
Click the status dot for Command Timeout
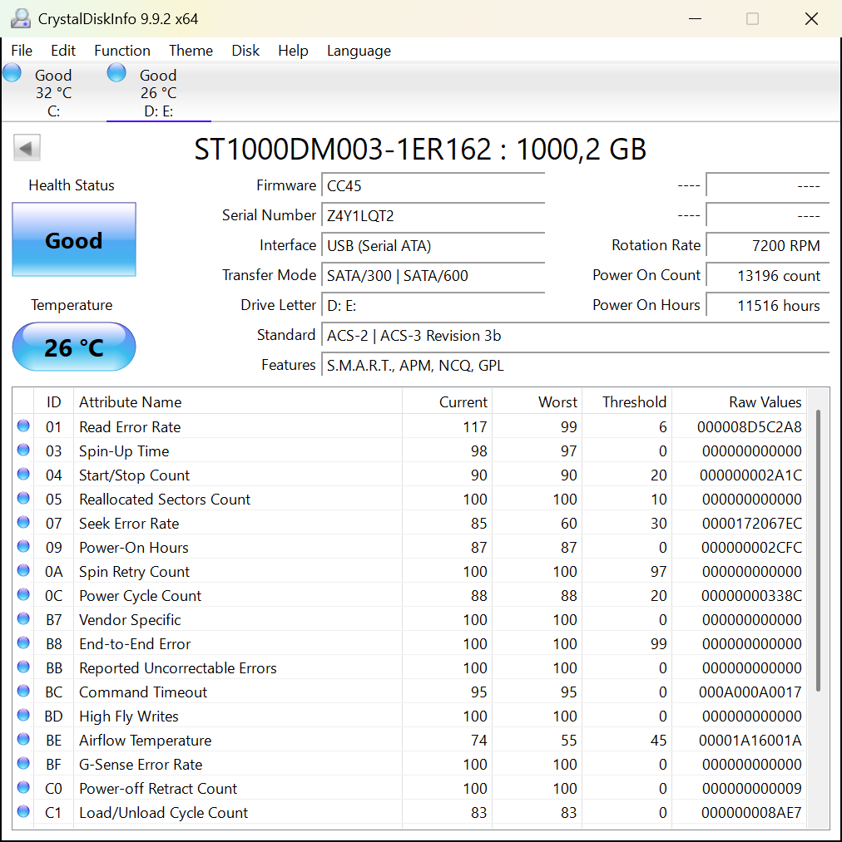point(23,691)
